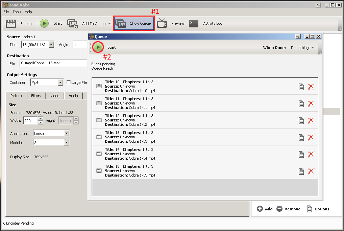
Task: Click the Activity Log toolbar label
Action: click(x=213, y=23)
